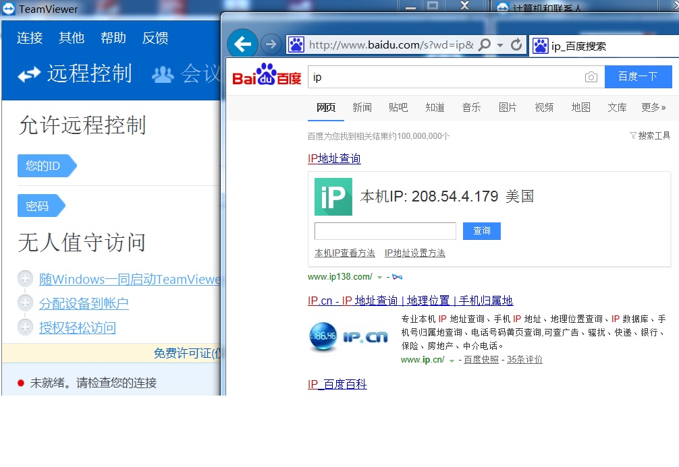The height and width of the screenshot is (467, 679).
Task: Open the IP.cn 地址查询 result title
Action: click(x=410, y=301)
